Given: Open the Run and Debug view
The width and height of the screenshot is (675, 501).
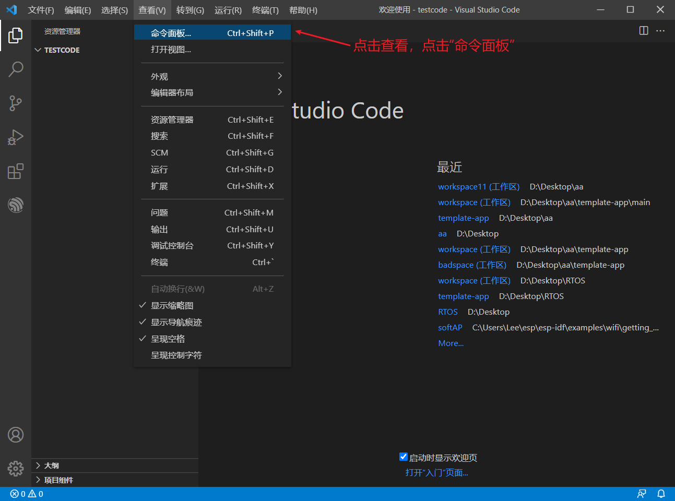Looking at the screenshot, I should [x=16, y=137].
